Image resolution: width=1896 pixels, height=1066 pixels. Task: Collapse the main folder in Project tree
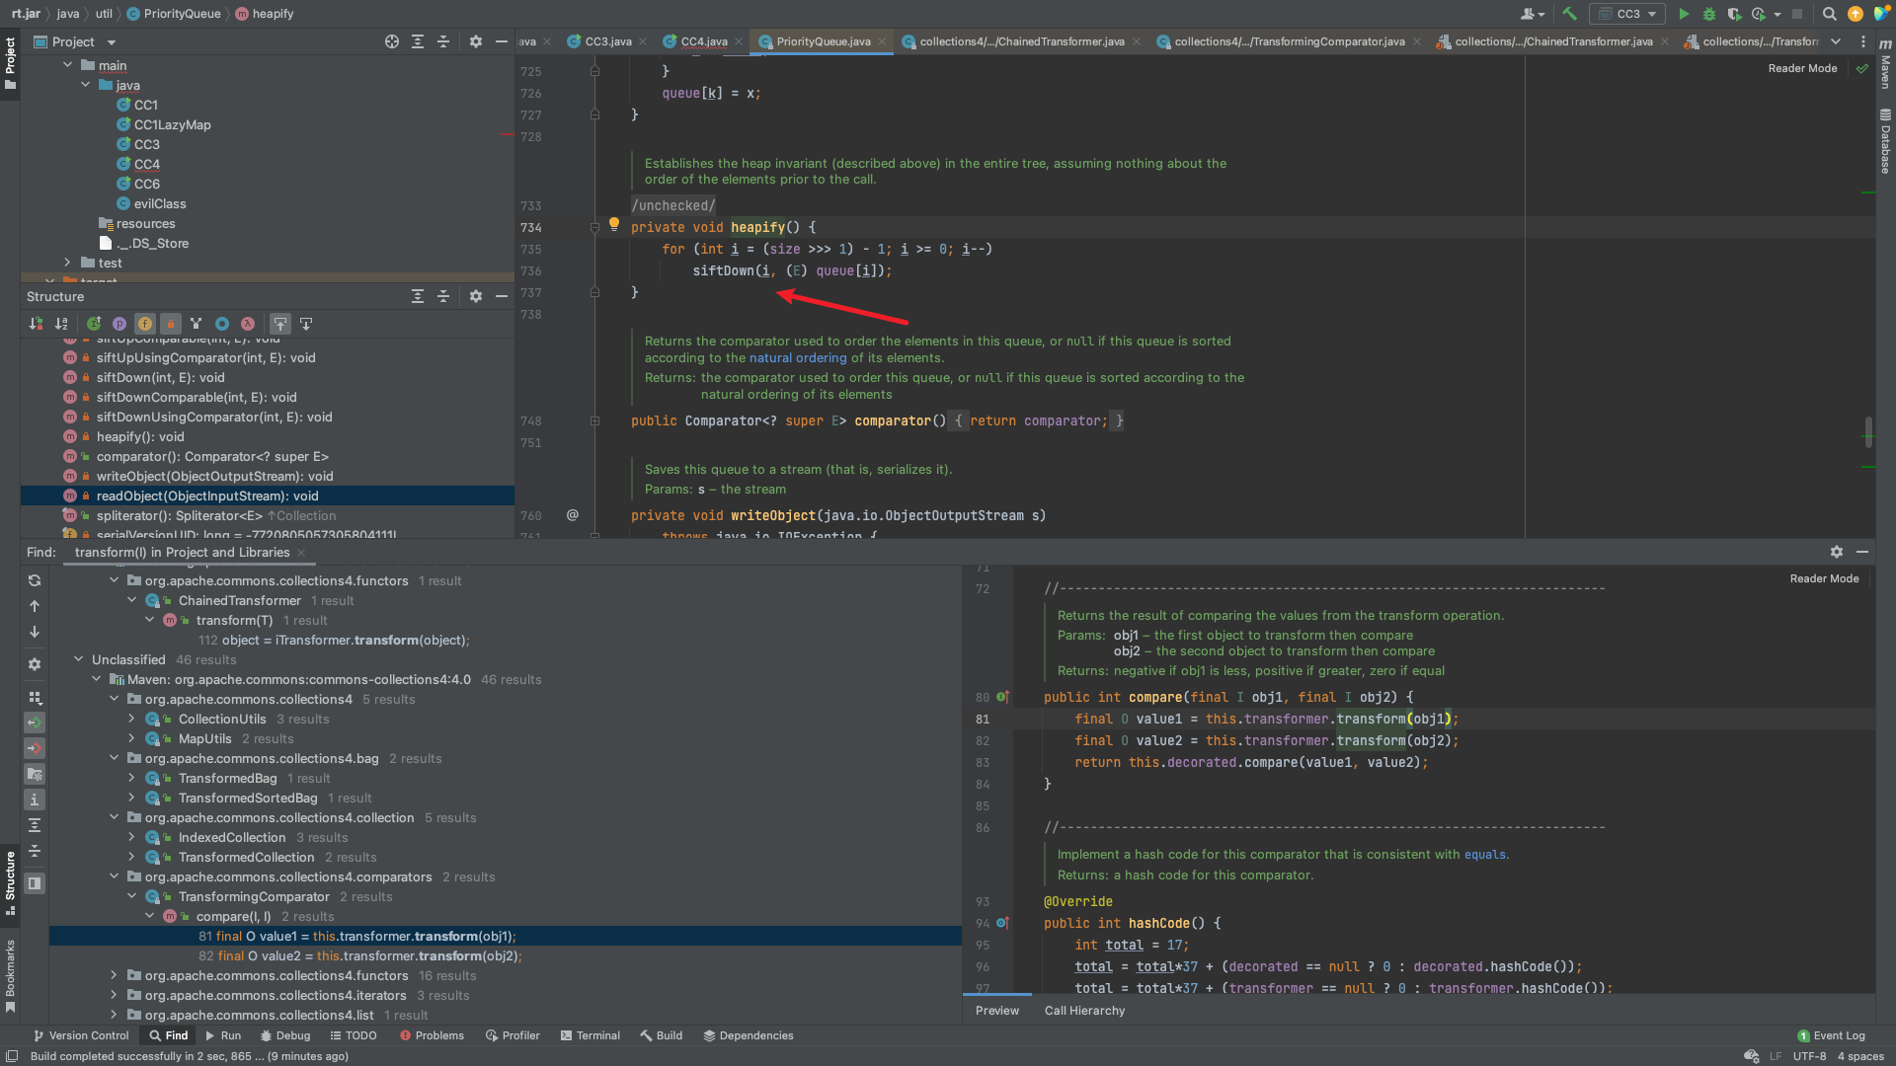click(x=67, y=65)
